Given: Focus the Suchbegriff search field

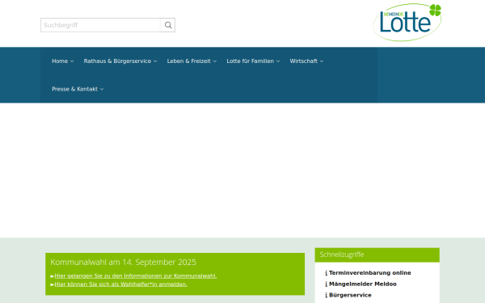Looking at the screenshot, I should [x=100, y=25].
